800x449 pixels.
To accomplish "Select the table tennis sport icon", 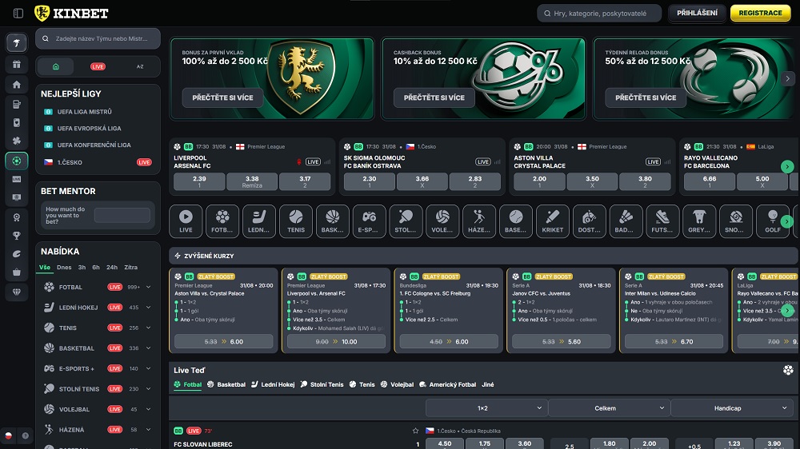I will 406,221.
